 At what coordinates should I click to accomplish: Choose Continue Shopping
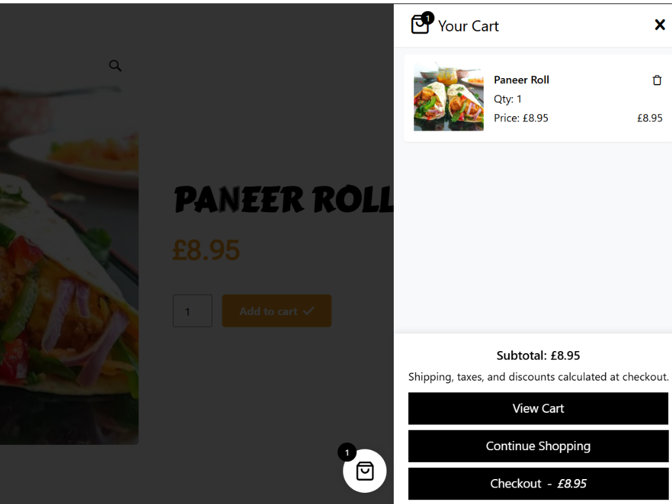[538, 446]
